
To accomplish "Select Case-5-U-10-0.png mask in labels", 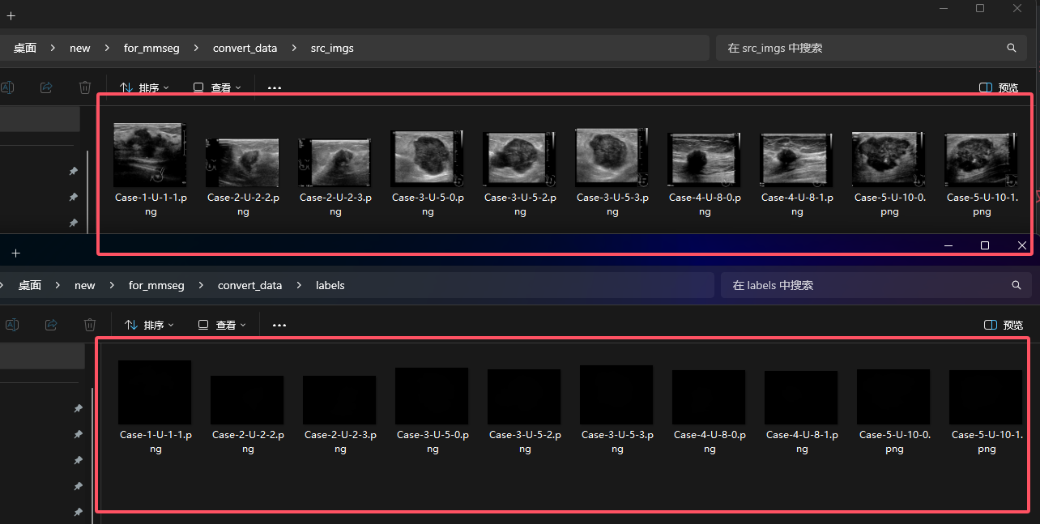I will point(893,397).
